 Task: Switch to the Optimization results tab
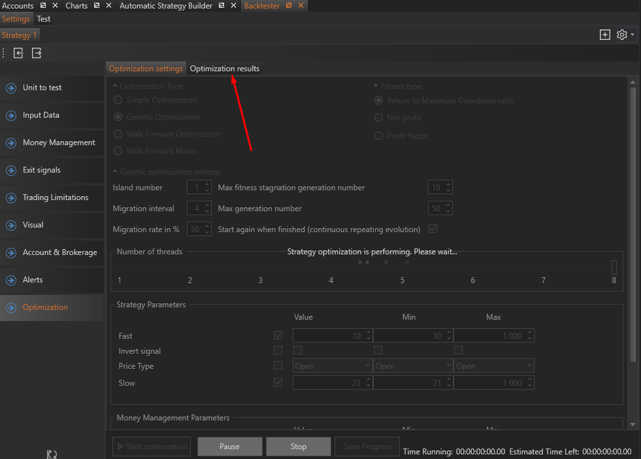click(x=224, y=69)
